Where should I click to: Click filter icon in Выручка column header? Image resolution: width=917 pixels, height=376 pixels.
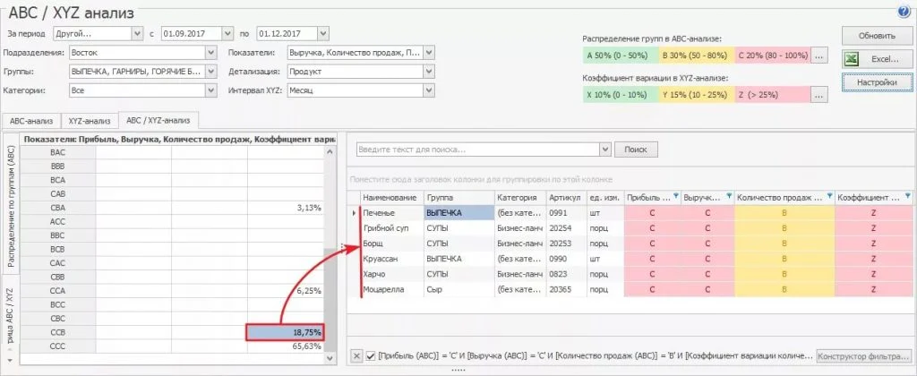tap(729, 196)
